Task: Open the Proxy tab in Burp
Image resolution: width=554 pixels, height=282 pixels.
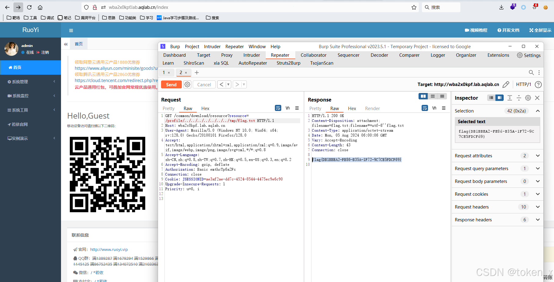Action: [227, 55]
